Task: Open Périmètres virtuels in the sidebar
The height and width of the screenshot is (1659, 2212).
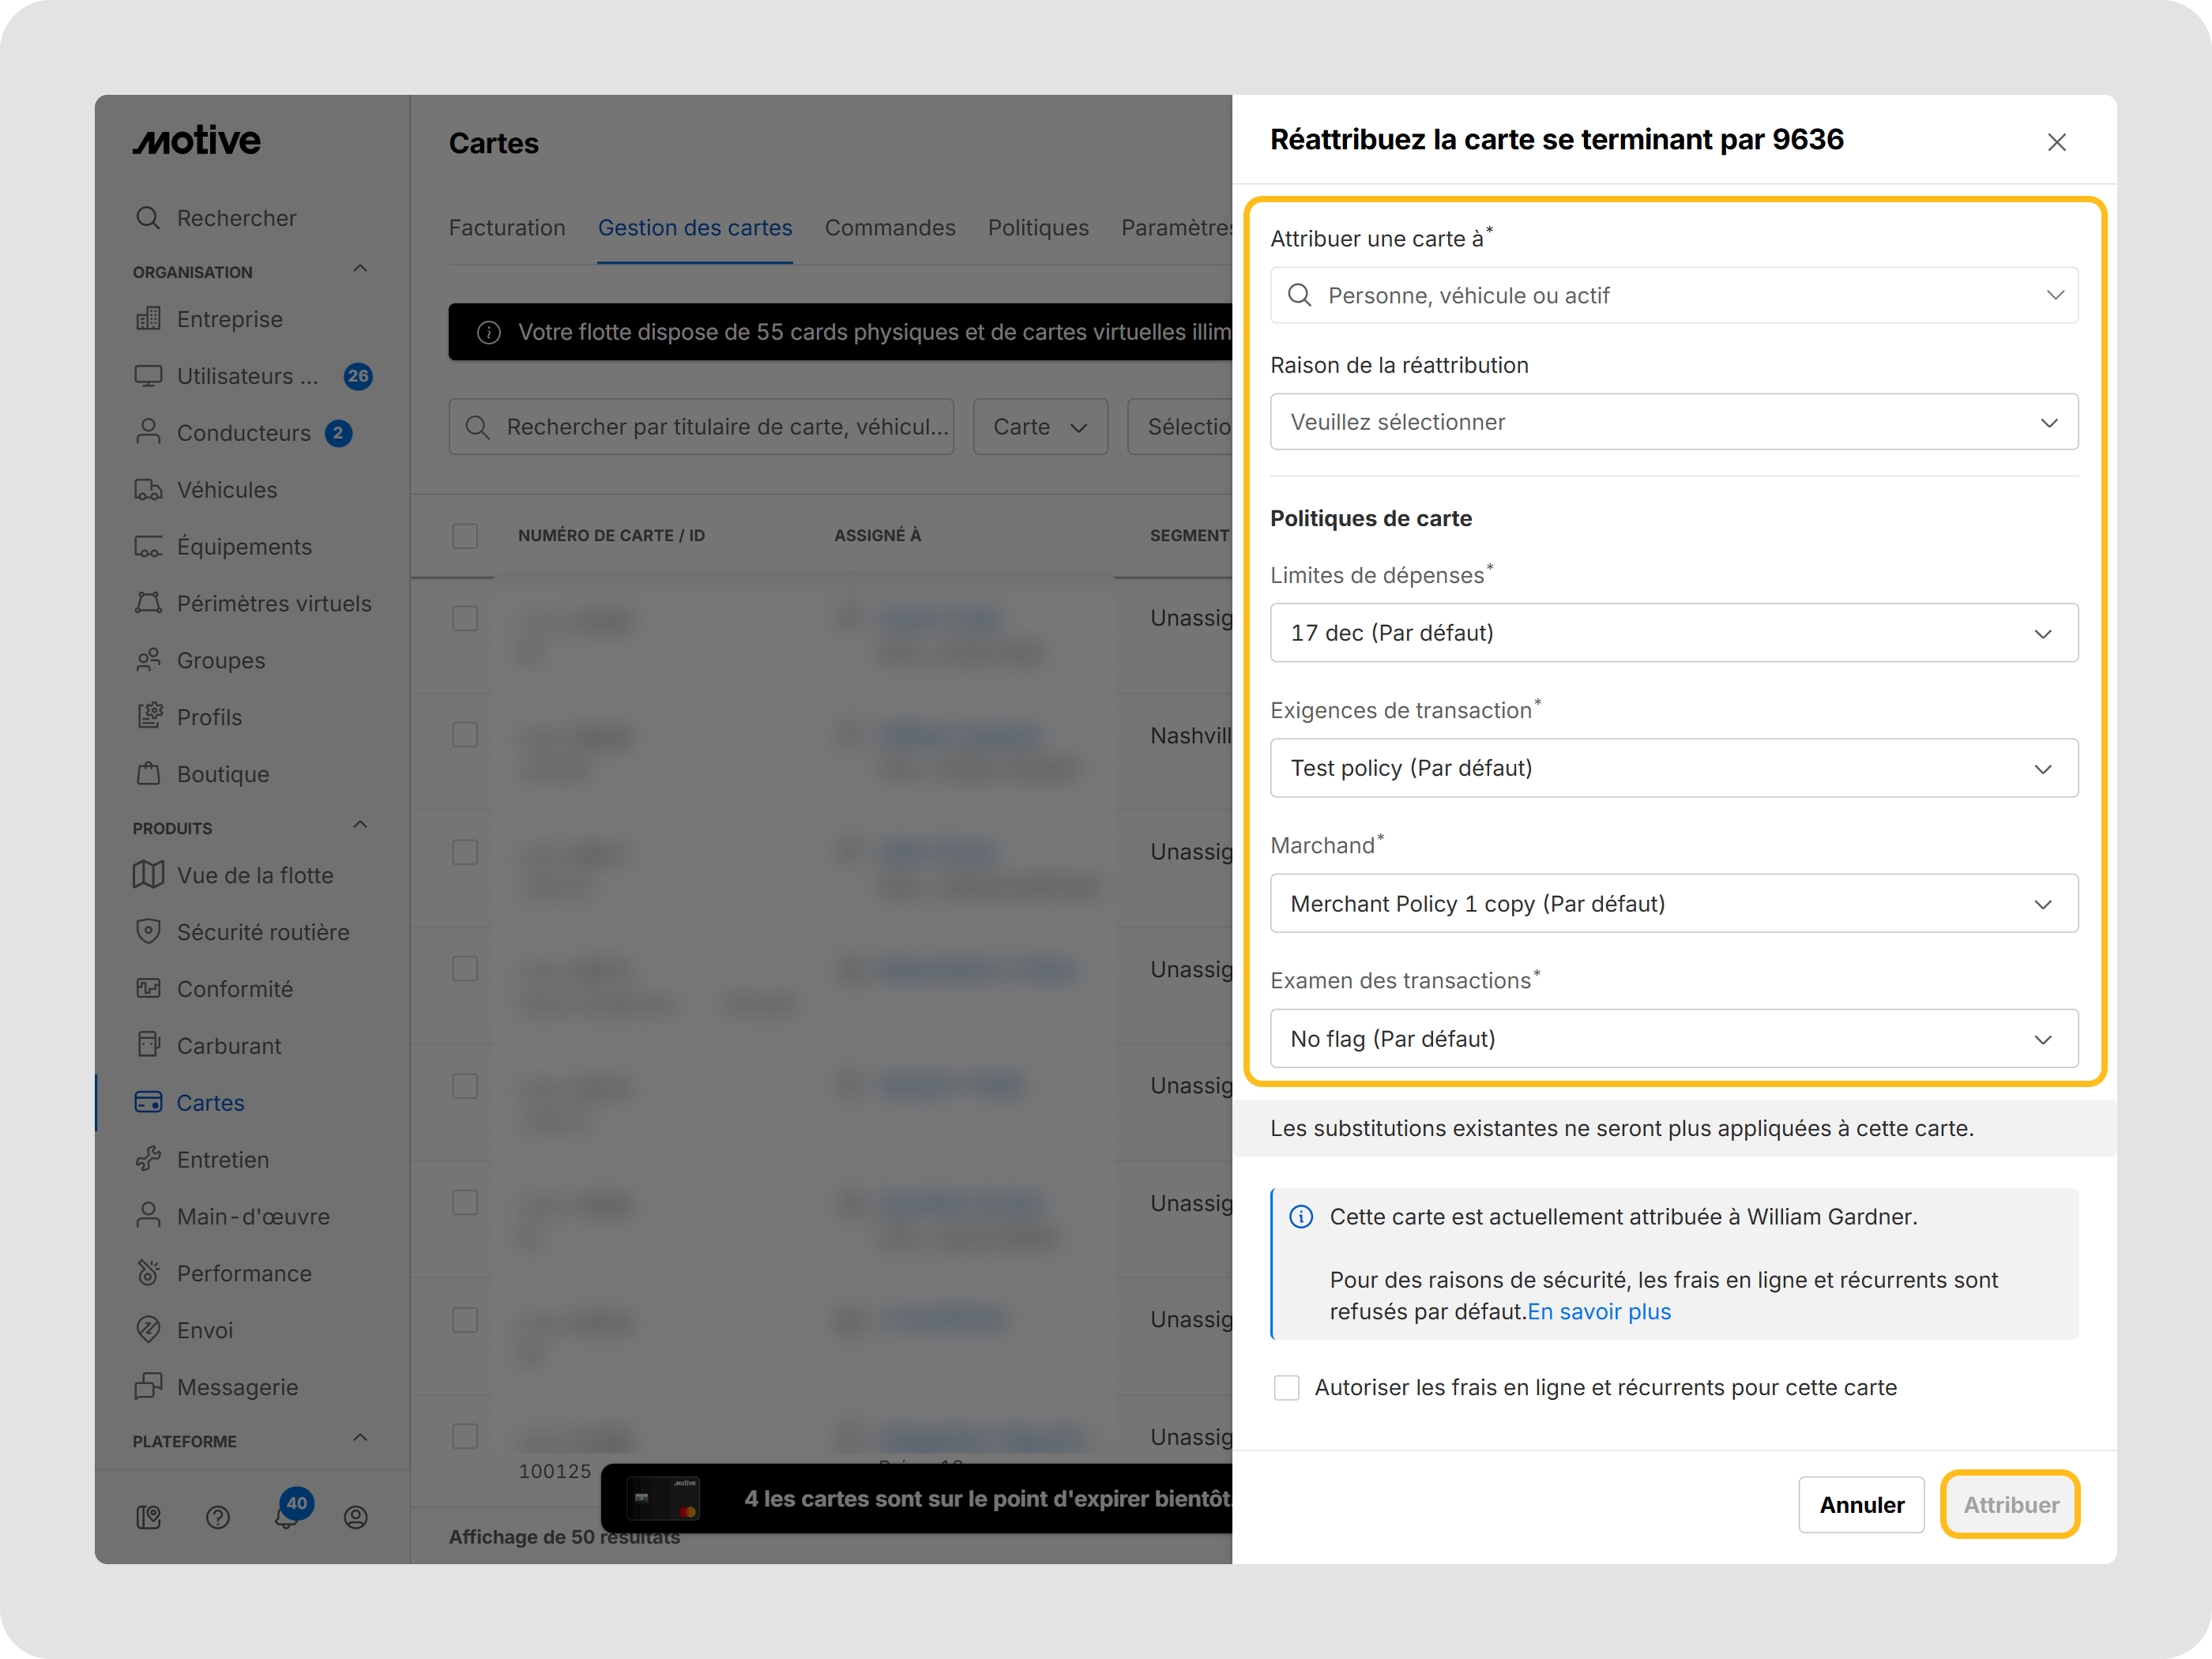Action: coord(252,604)
